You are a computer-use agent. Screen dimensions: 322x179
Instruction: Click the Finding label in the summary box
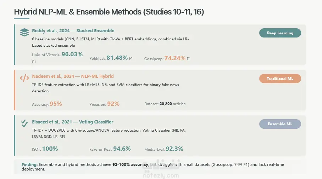[29, 164]
